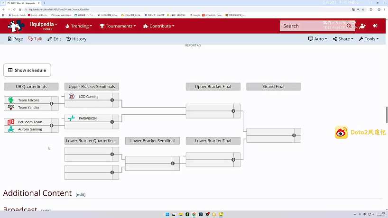
Task: Click the search magnifier icon
Action: (x=349, y=26)
